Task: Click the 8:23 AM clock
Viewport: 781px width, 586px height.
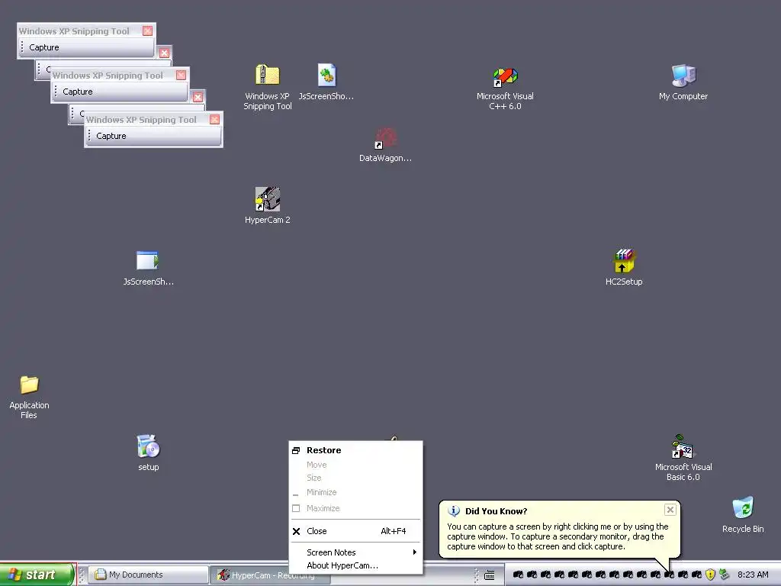Action: 753,575
